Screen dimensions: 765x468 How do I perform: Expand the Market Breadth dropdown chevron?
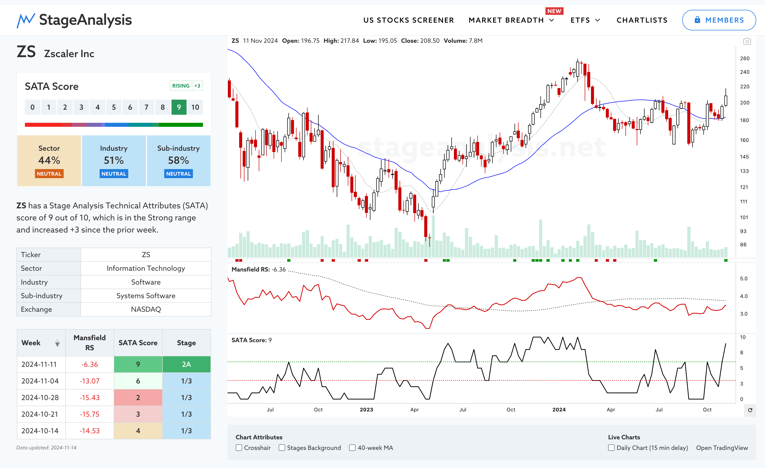point(552,20)
